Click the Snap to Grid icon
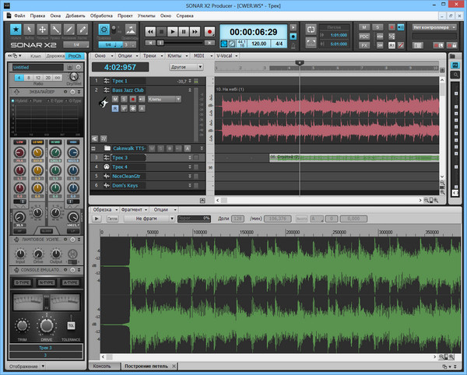This screenshot has height=375, width=467. click(x=104, y=29)
